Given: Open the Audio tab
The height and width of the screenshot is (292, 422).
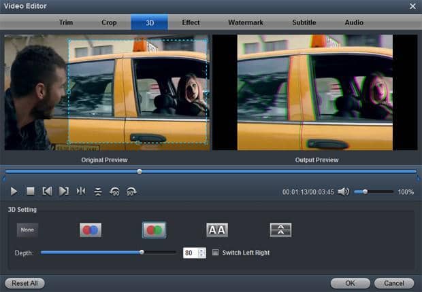Looking at the screenshot, I should 354,22.
